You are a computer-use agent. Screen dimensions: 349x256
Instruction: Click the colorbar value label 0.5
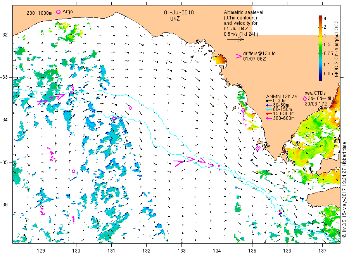coord(327,45)
